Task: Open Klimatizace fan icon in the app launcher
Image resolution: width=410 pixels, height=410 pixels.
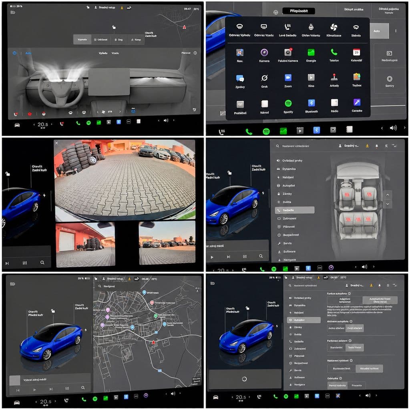Action: point(334,30)
